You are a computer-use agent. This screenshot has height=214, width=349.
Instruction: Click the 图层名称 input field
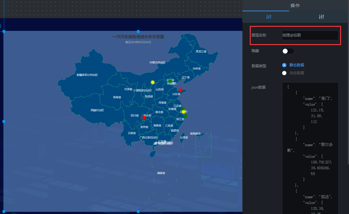[310, 35]
